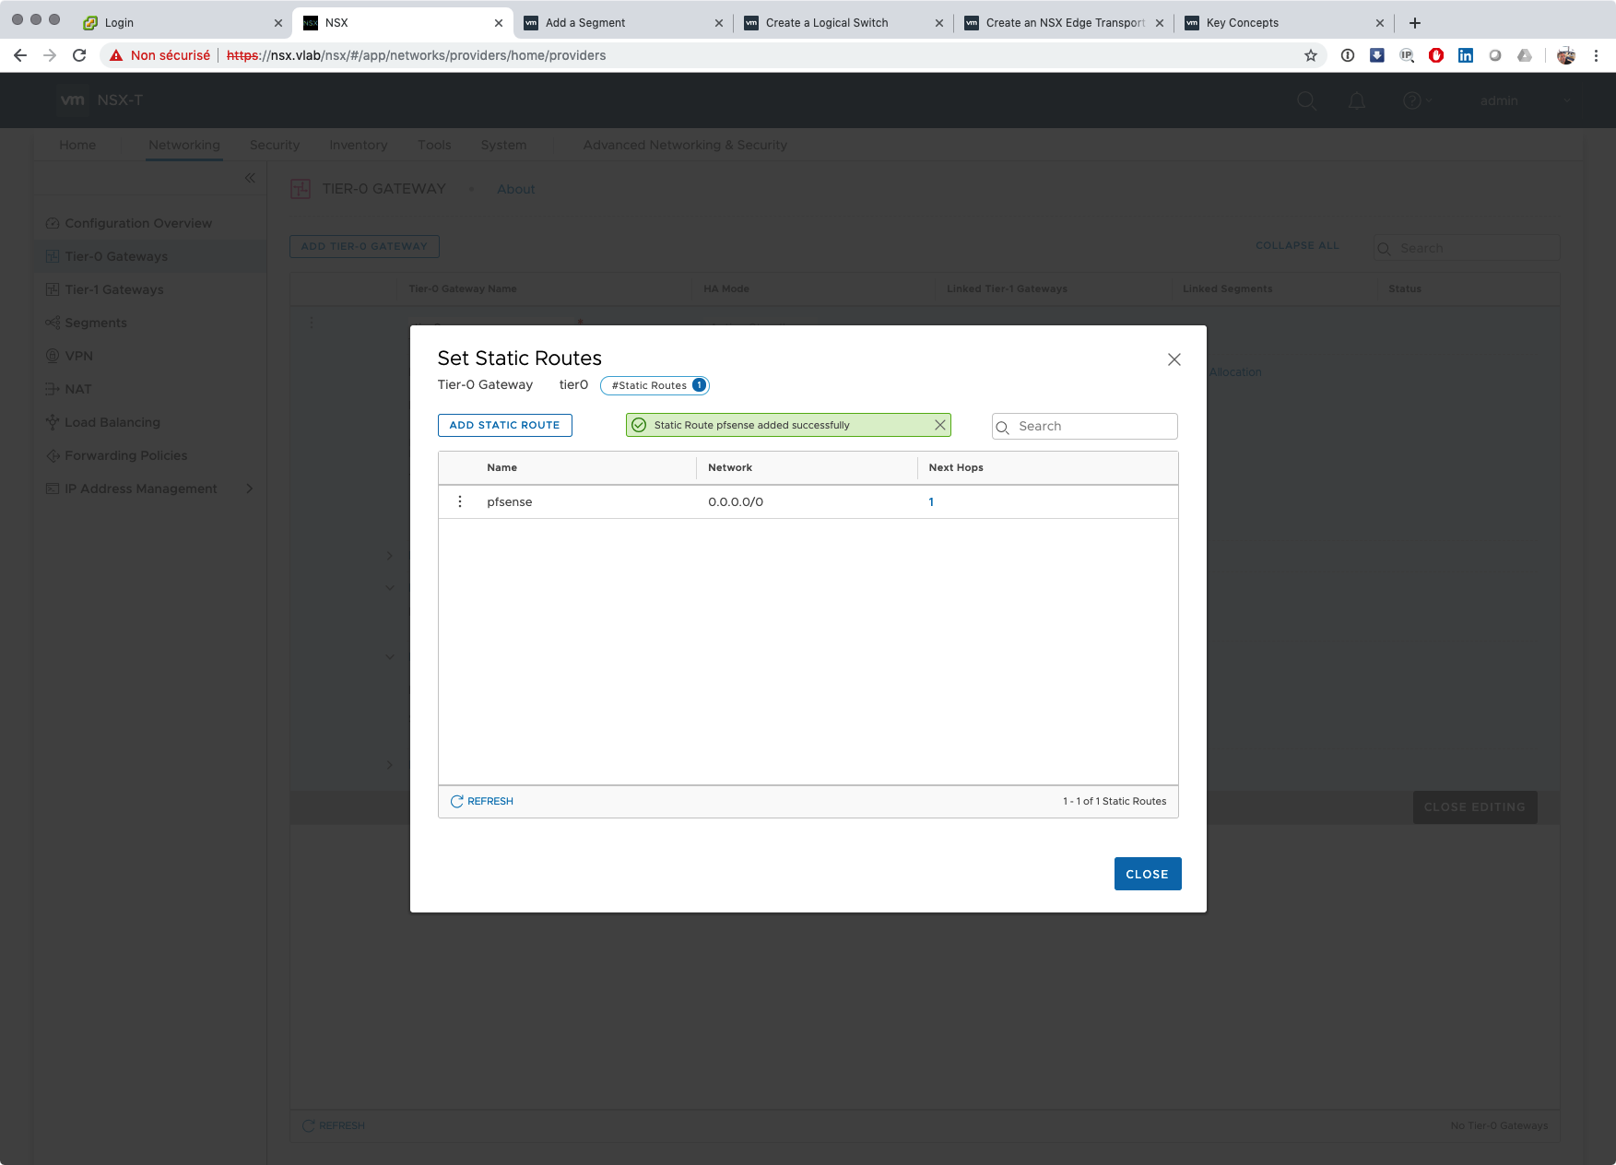Dismiss the static route success notification
The width and height of the screenshot is (1616, 1165).
click(939, 425)
